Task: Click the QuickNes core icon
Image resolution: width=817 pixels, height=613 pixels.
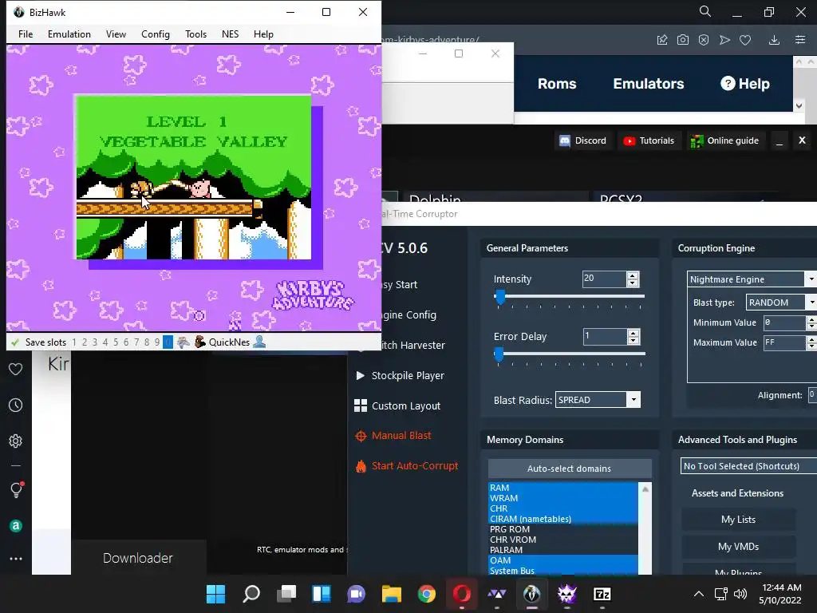Action: click(199, 342)
